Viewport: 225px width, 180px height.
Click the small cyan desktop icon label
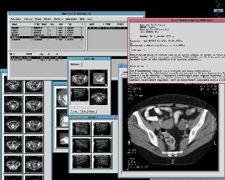coord(218,11)
